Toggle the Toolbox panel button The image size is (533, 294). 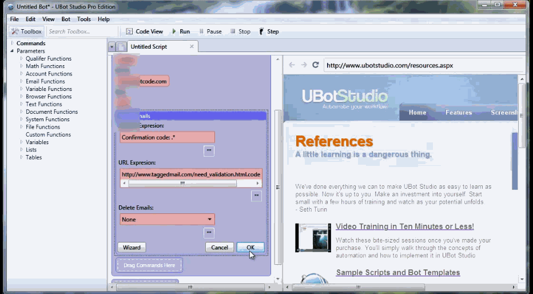point(26,31)
